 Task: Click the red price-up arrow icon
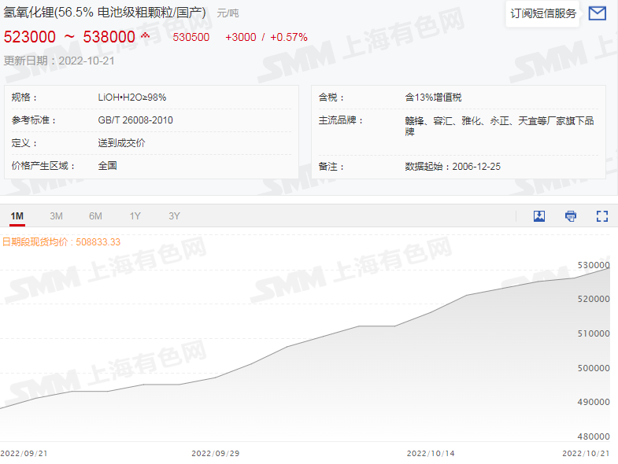tap(146, 37)
